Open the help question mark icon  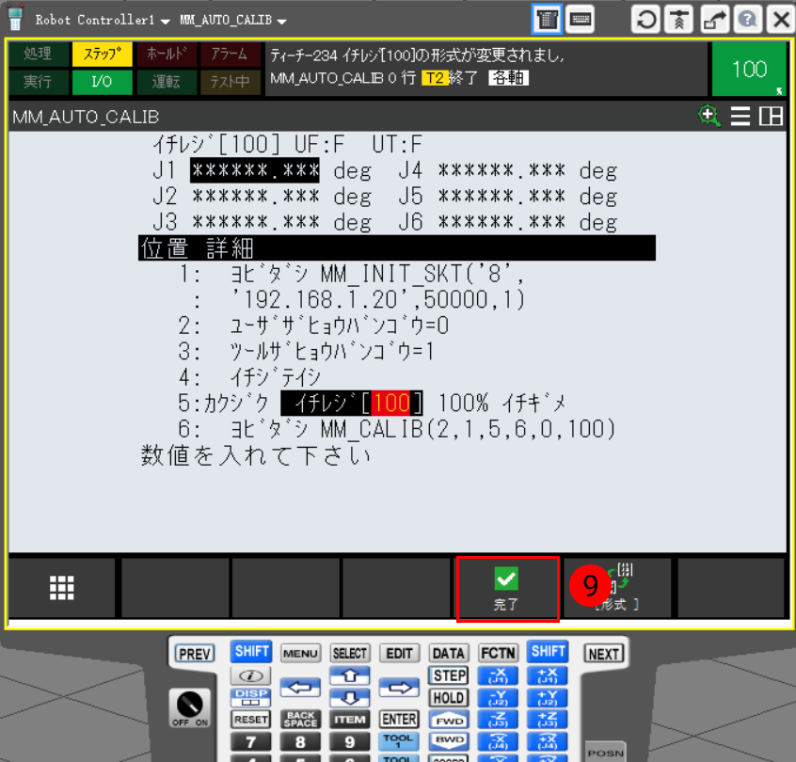(x=747, y=20)
